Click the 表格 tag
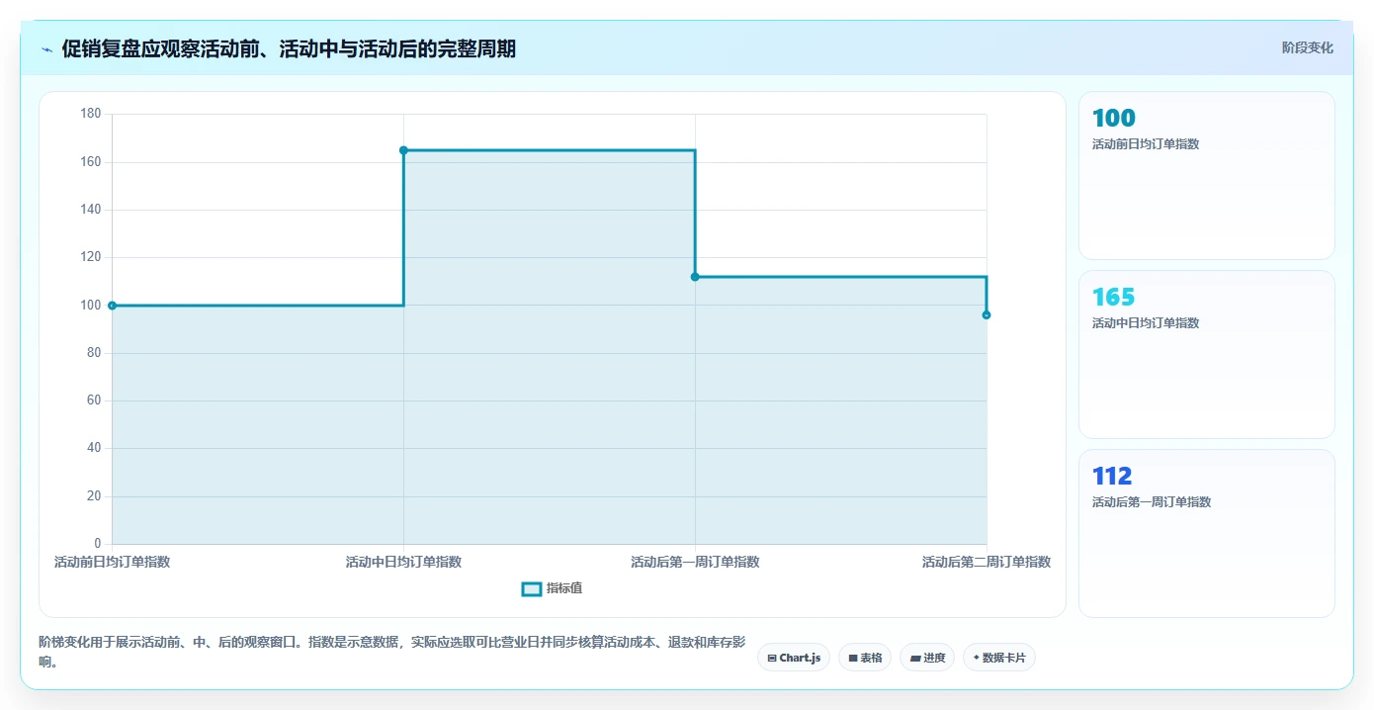Viewport: 1374px width, 710px height. point(865,658)
